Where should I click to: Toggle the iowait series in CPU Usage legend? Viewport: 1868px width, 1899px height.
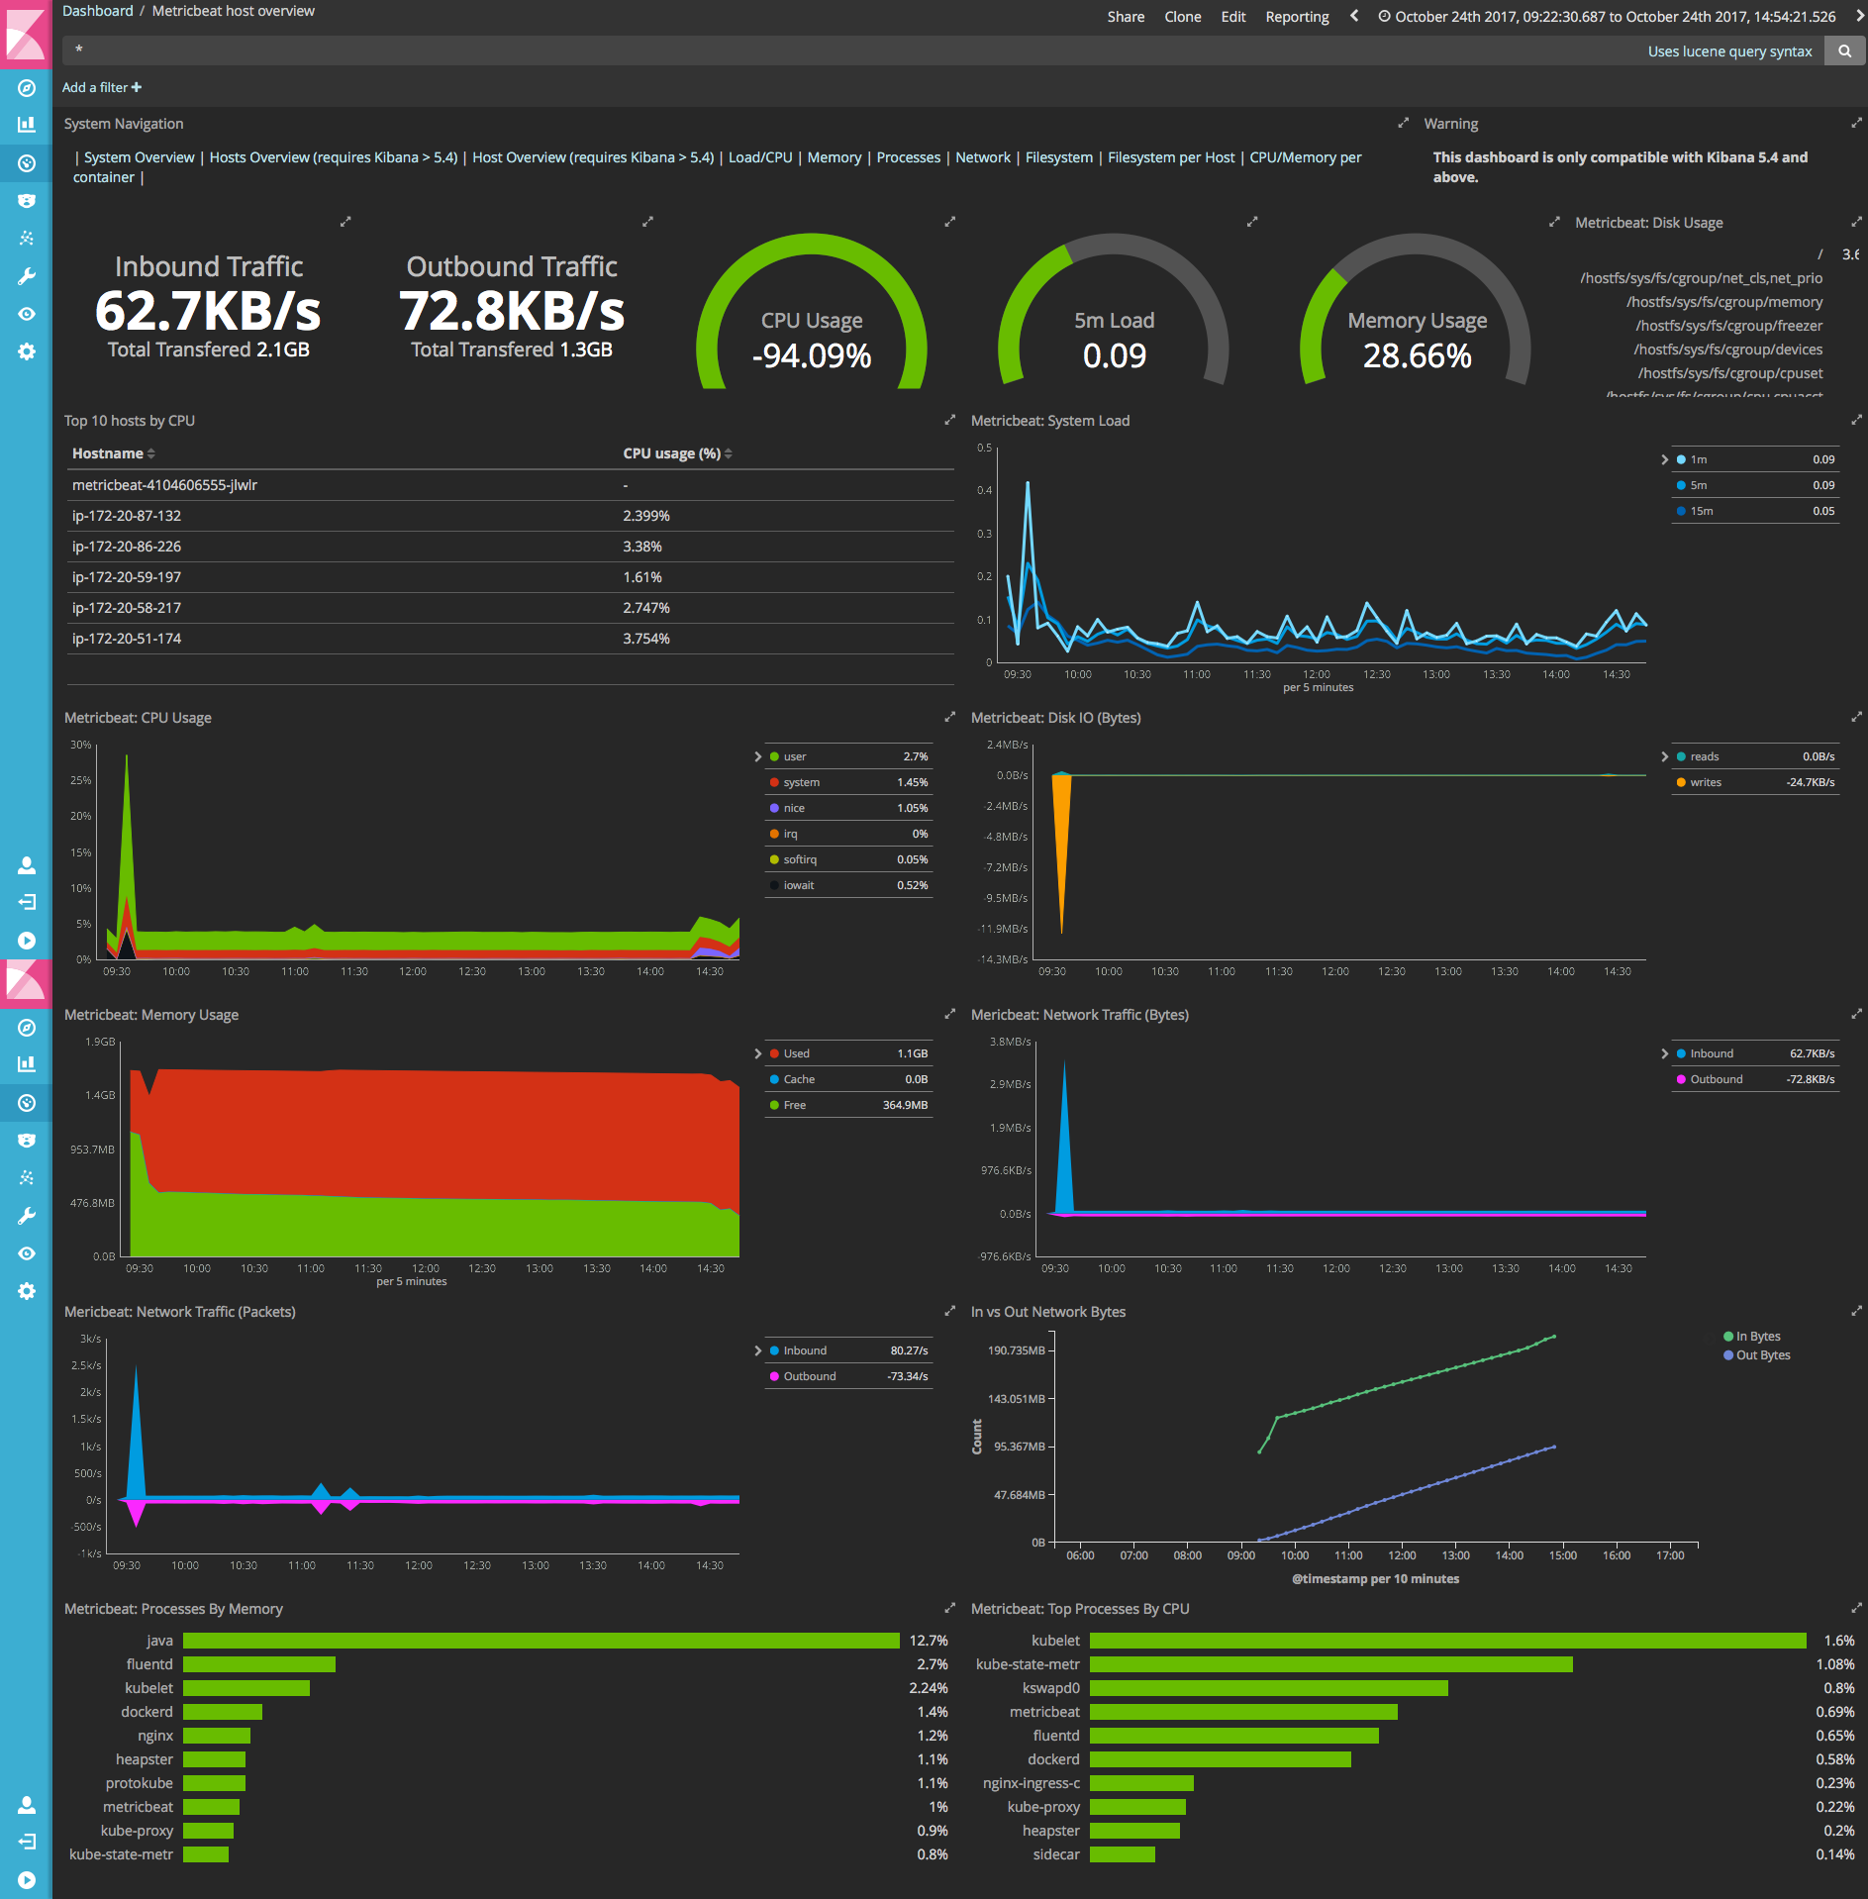click(849, 885)
